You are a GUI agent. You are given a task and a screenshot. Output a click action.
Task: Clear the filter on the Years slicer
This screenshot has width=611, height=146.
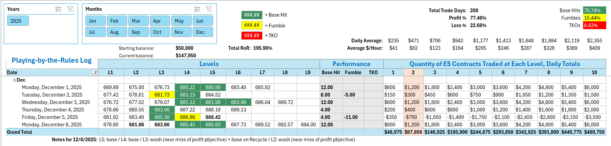[70, 9]
